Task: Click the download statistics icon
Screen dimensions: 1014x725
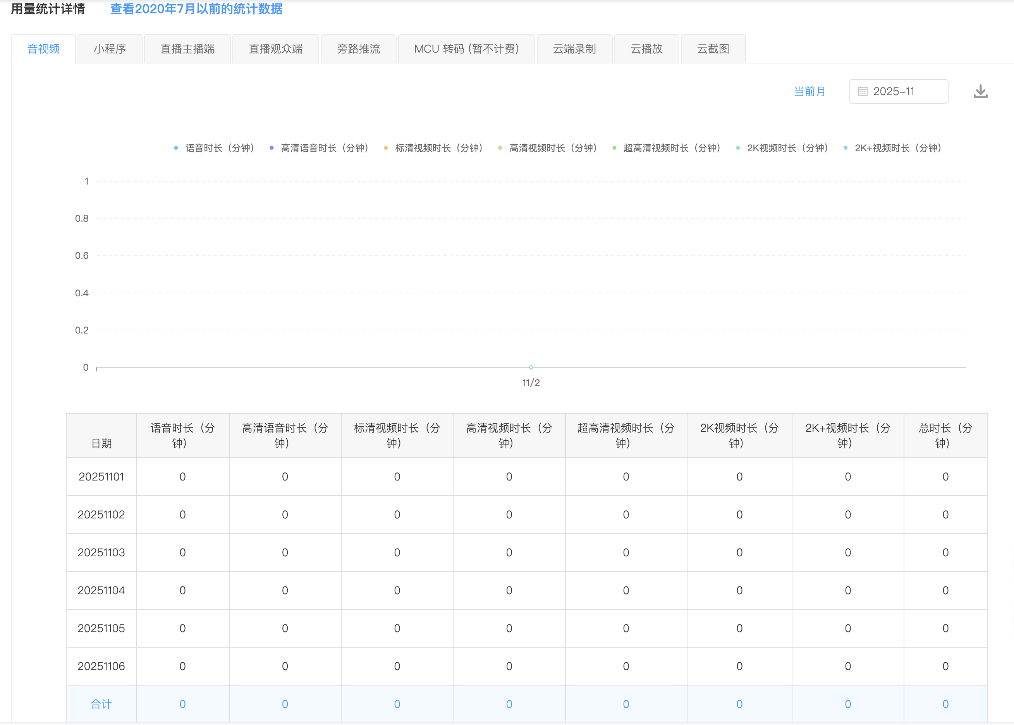Action: [x=980, y=92]
